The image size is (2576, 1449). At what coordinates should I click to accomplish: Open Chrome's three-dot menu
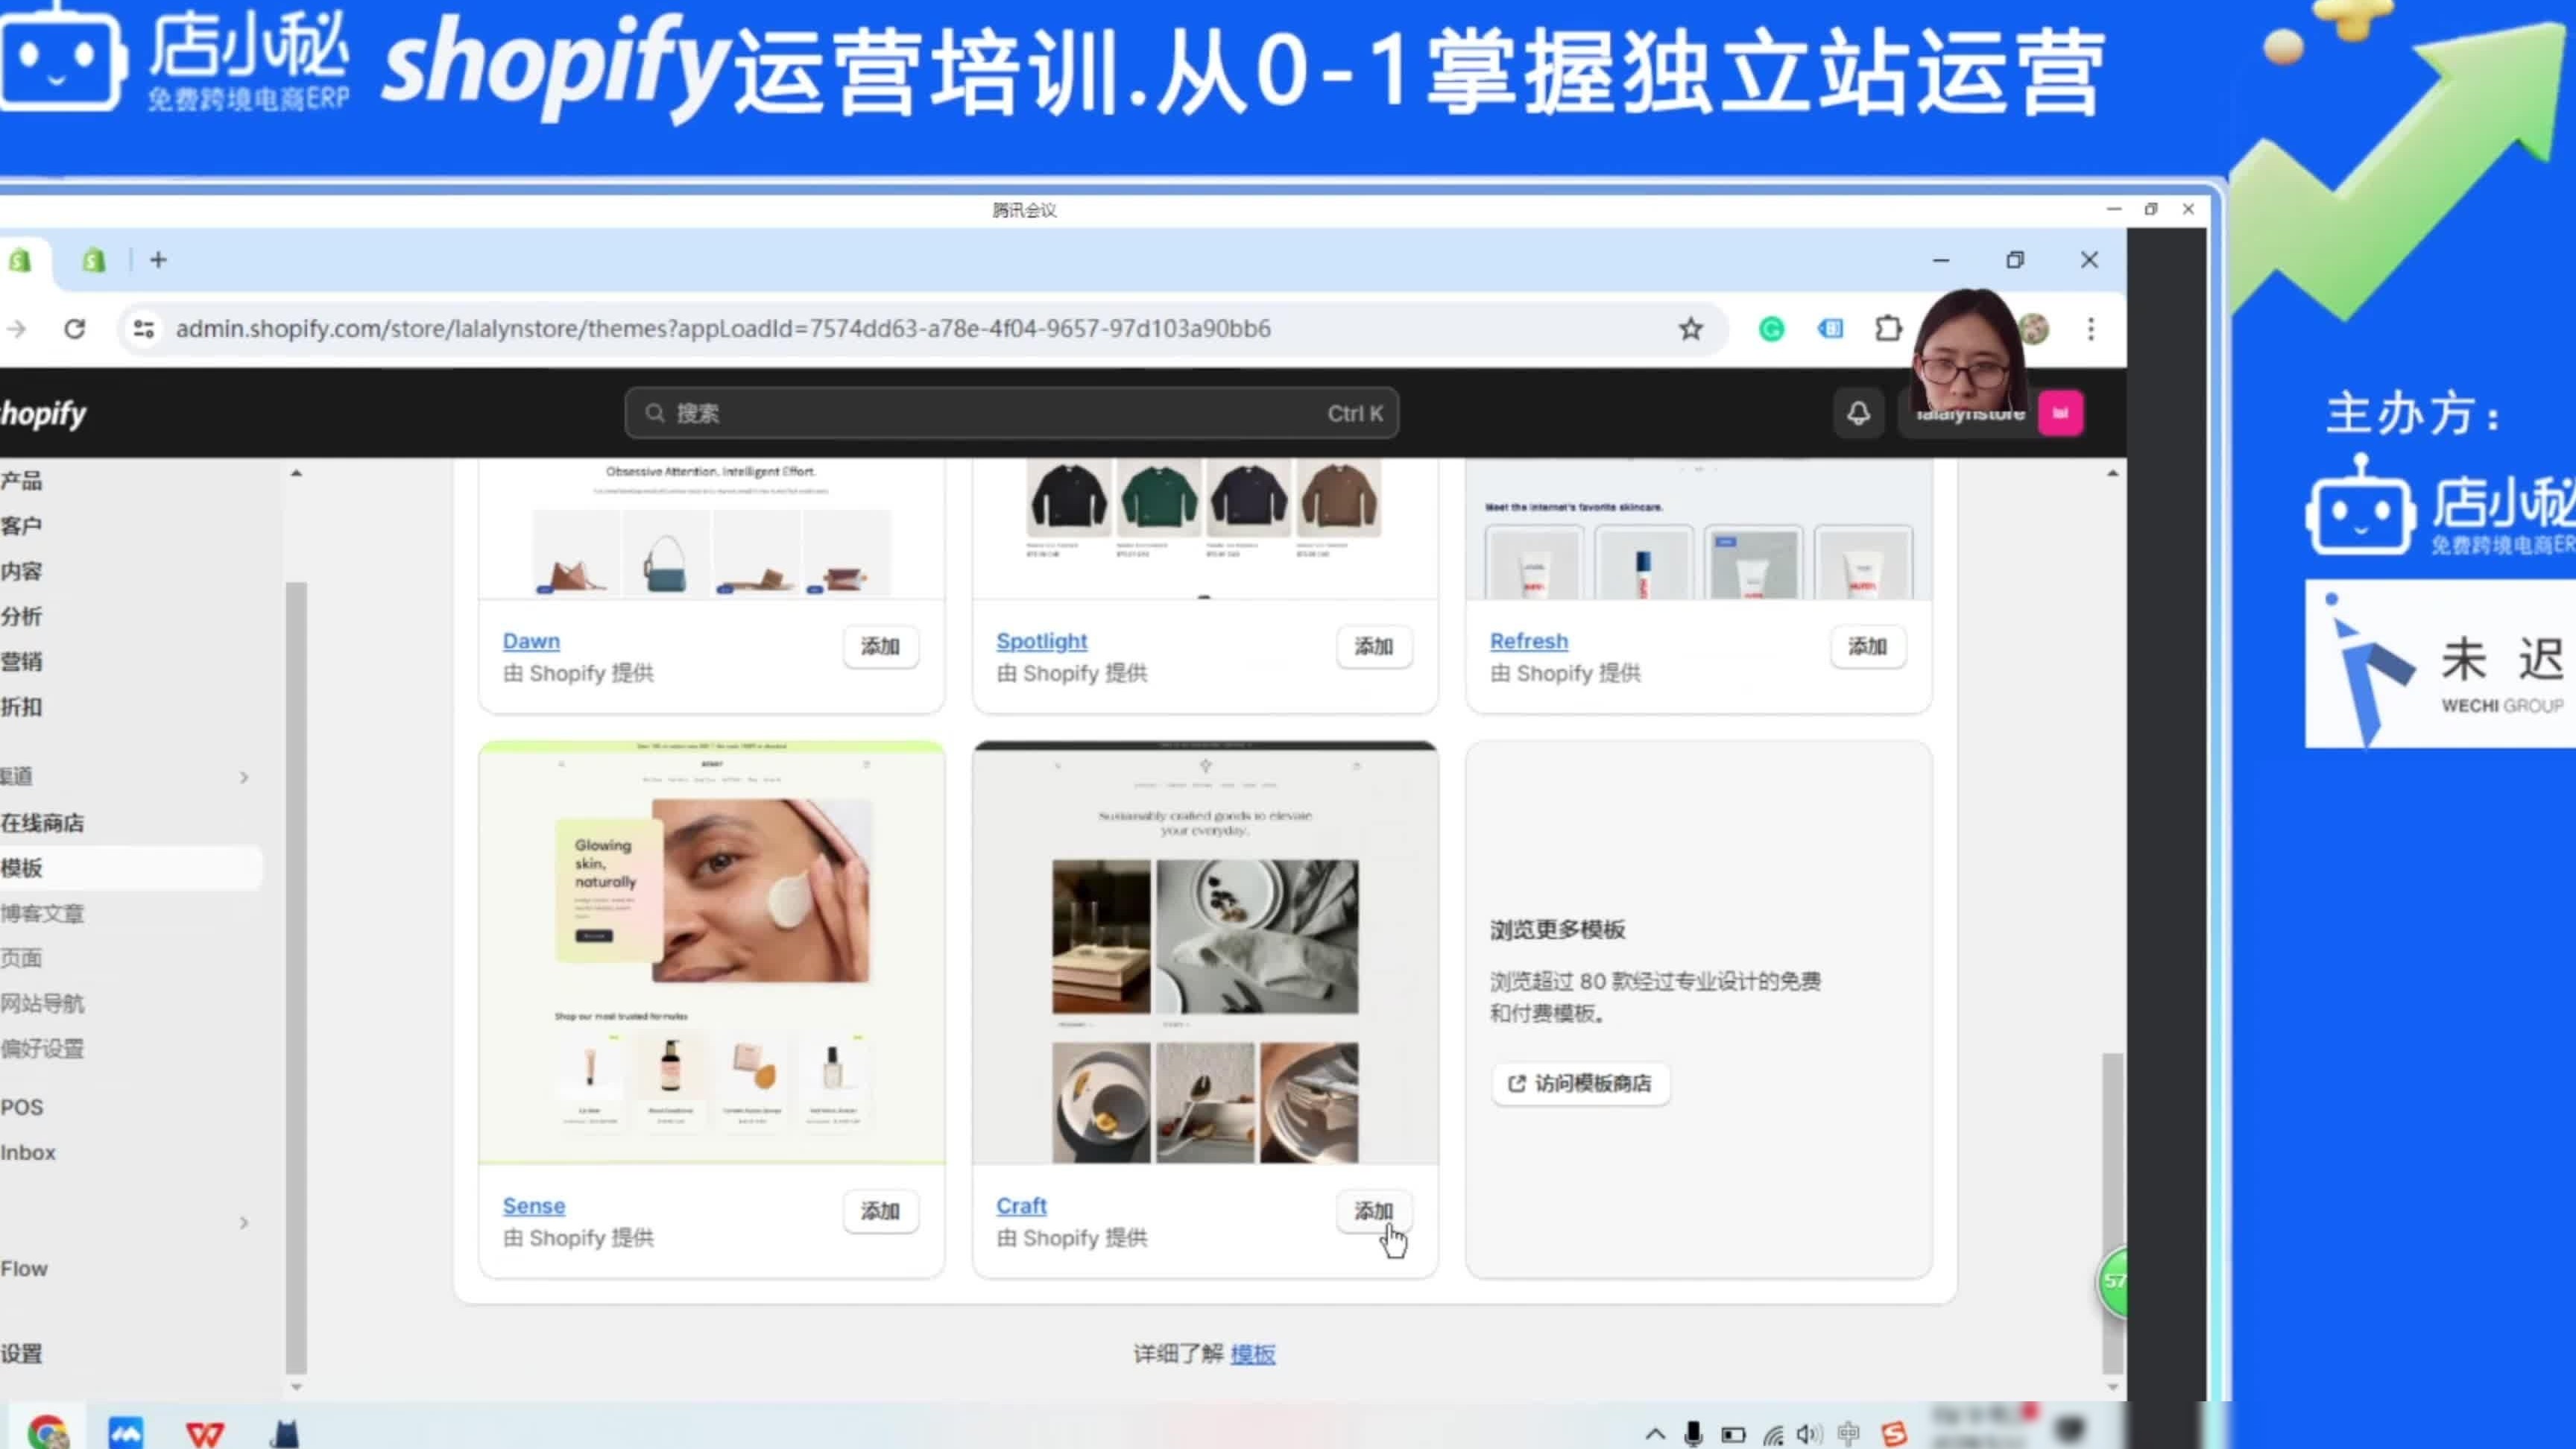(2090, 329)
